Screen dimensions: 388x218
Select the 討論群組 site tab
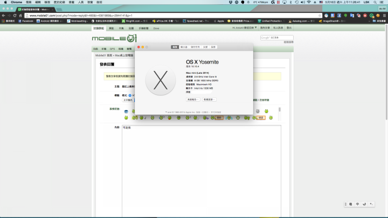pyautogui.click(x=99, y=28)
